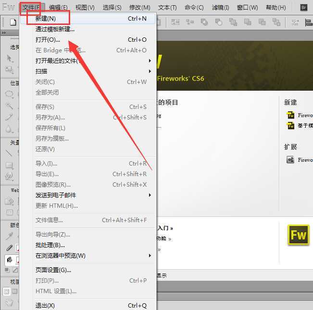Choose 页面设置(G)... menu item
Viewport: 313px width, 310px height.
coord(53,270)
